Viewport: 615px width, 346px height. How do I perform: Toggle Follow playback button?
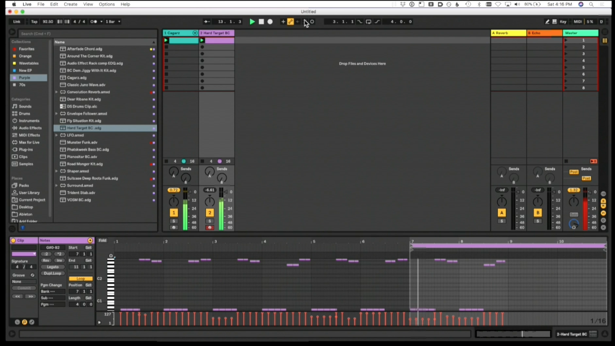(206, 22)
